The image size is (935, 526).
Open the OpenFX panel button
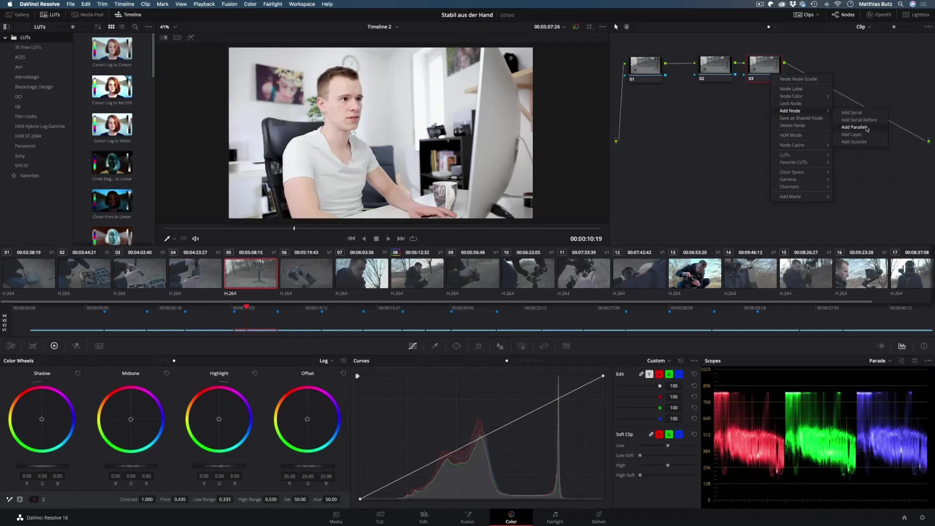(x=879, y=15)
